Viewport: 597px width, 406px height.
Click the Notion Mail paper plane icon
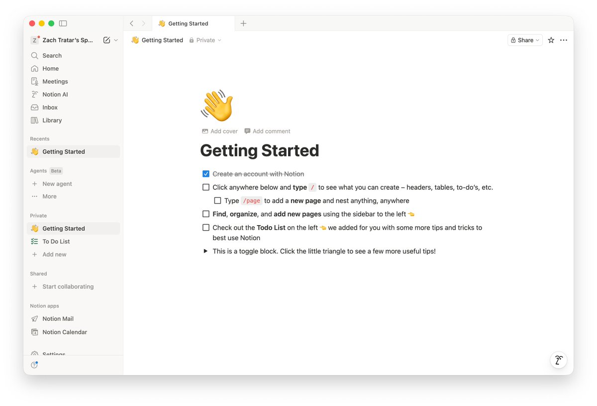[x=34, y=319]
